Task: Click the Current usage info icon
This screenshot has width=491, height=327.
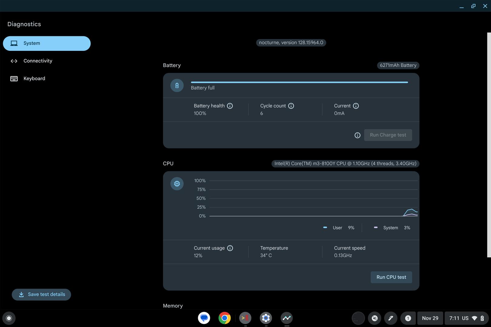Action: (x=230, y=248)
